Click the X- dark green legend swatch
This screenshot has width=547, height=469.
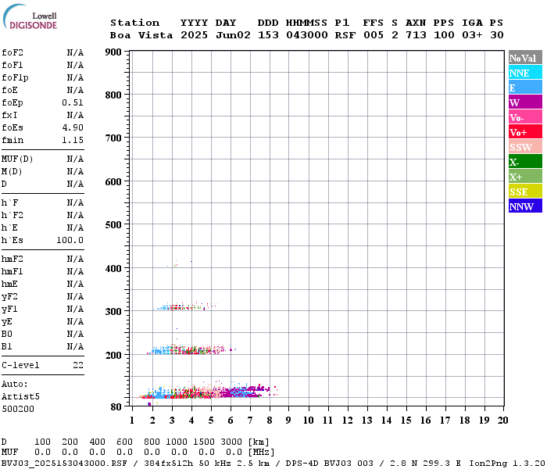tap(525, 161)
